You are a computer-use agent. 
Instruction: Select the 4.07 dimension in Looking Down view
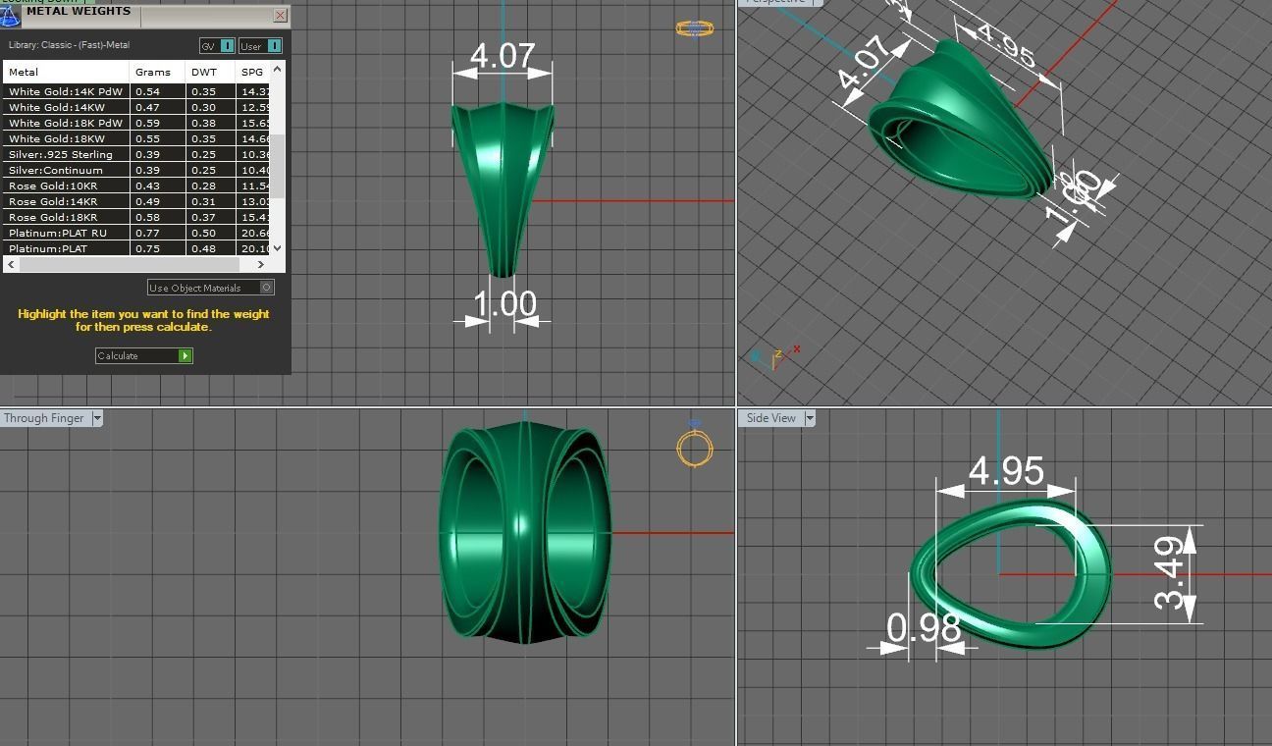click(503, 56)
